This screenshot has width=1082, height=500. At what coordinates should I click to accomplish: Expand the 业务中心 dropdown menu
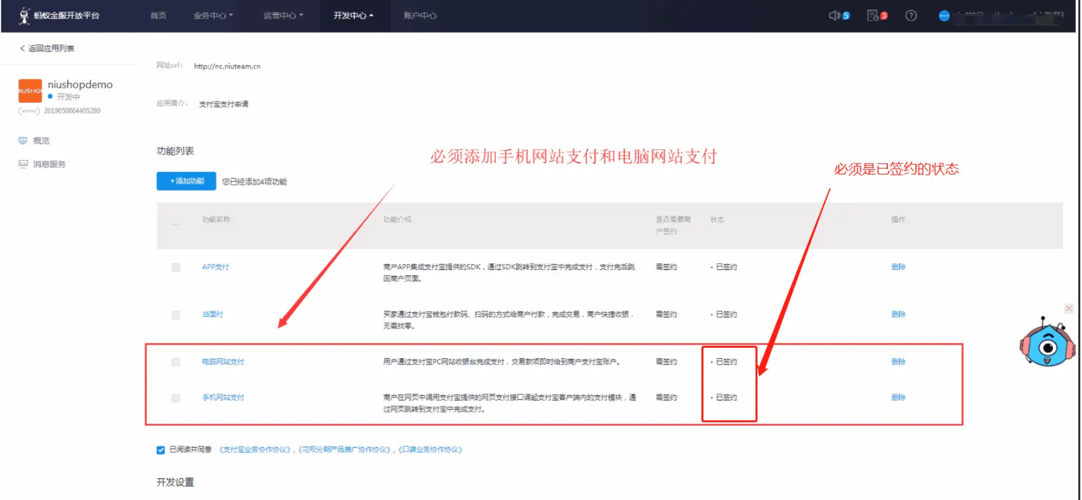tap(213, 16)
